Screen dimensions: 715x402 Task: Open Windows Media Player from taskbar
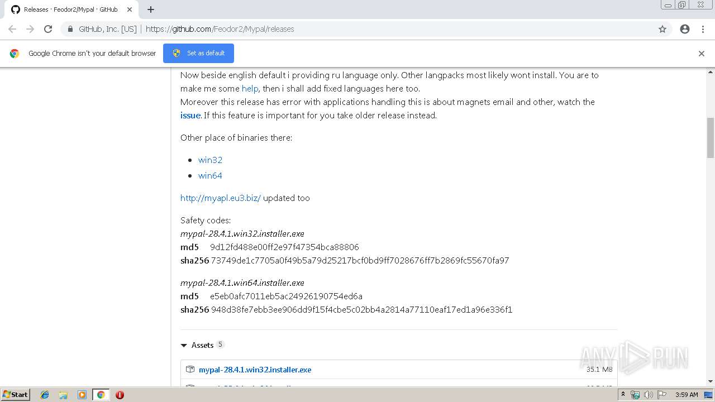(x=82, y=395)
